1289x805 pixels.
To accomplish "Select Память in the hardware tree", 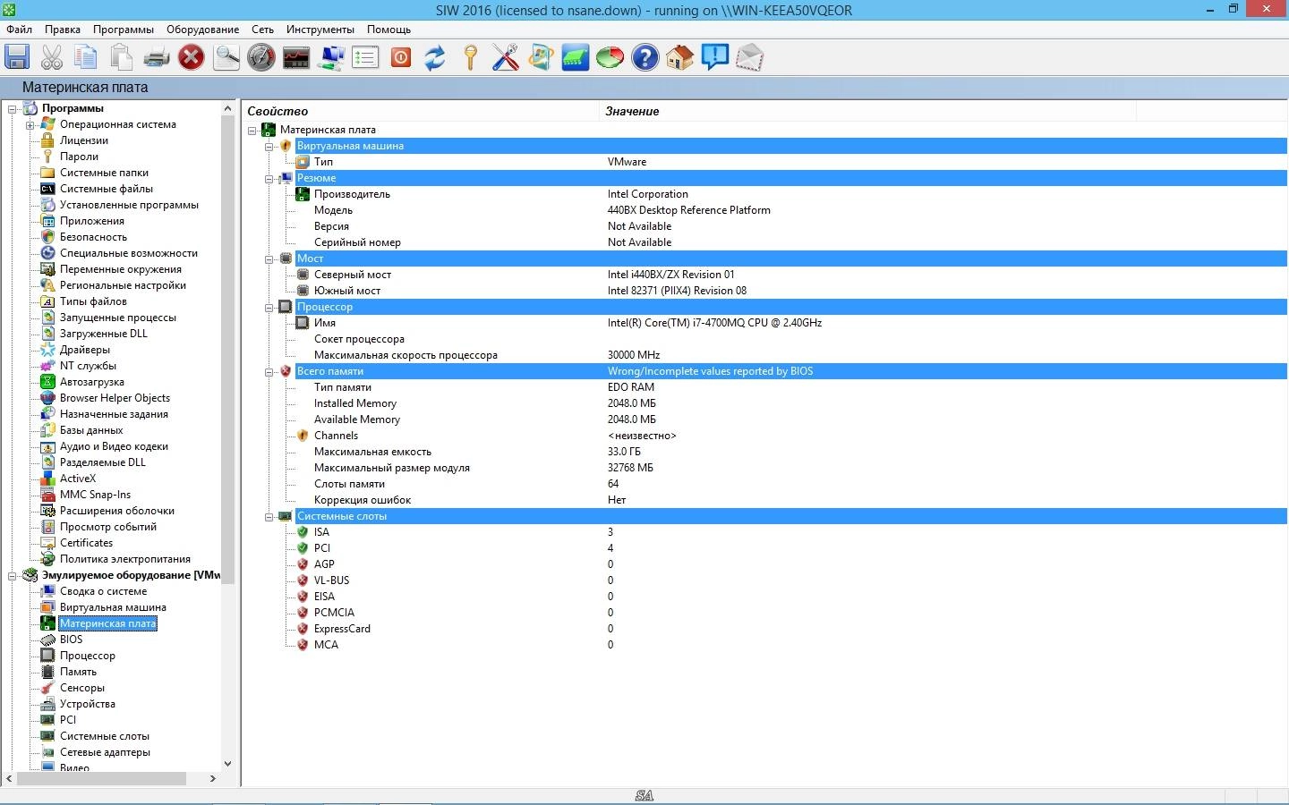I will [x=78, y=672].
